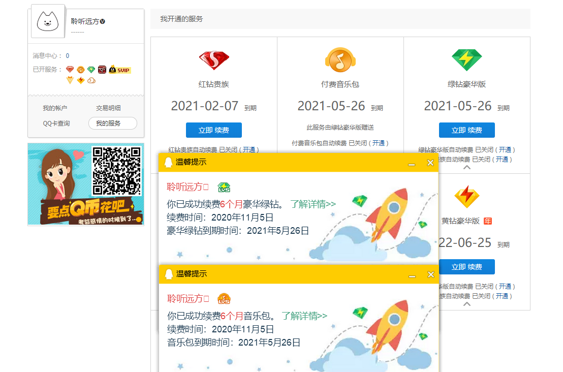Click the 黄钻豪华版 service name
563x372 pixels.
coord(461,221)
